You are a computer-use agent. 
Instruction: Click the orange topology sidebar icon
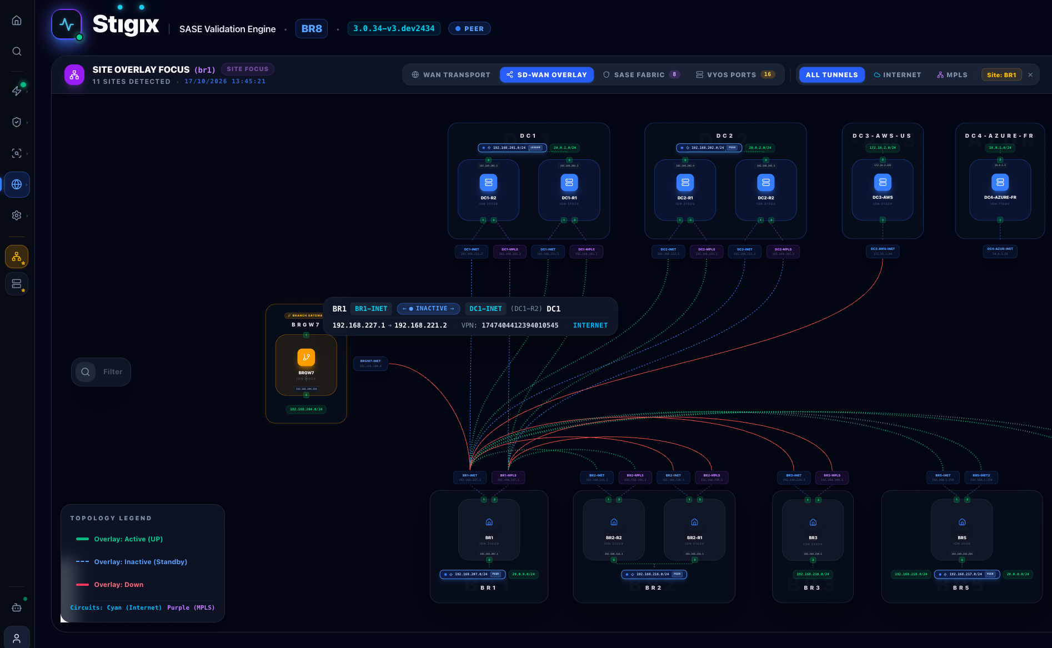pos(17,257)
